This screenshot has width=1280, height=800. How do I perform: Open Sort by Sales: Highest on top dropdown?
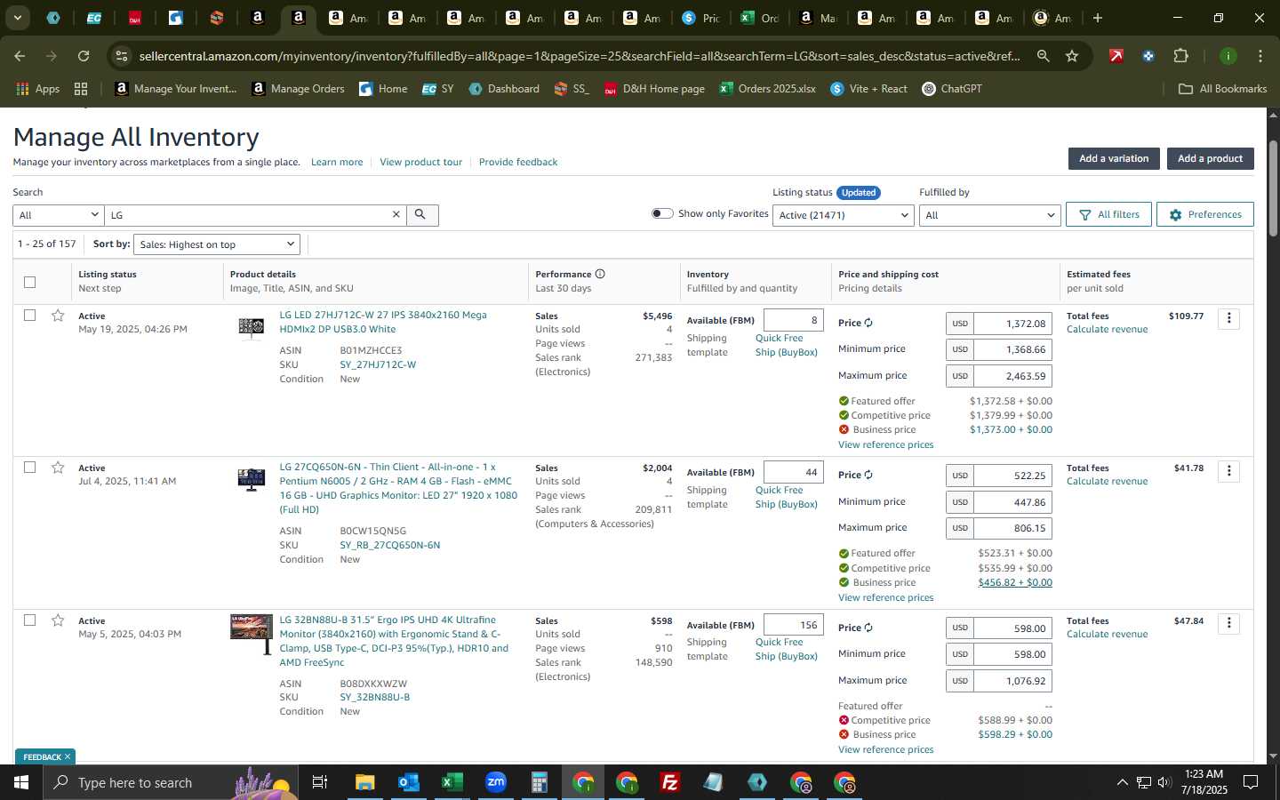(x=217, y=244)
